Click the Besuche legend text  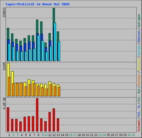click(x=139, y=65)
